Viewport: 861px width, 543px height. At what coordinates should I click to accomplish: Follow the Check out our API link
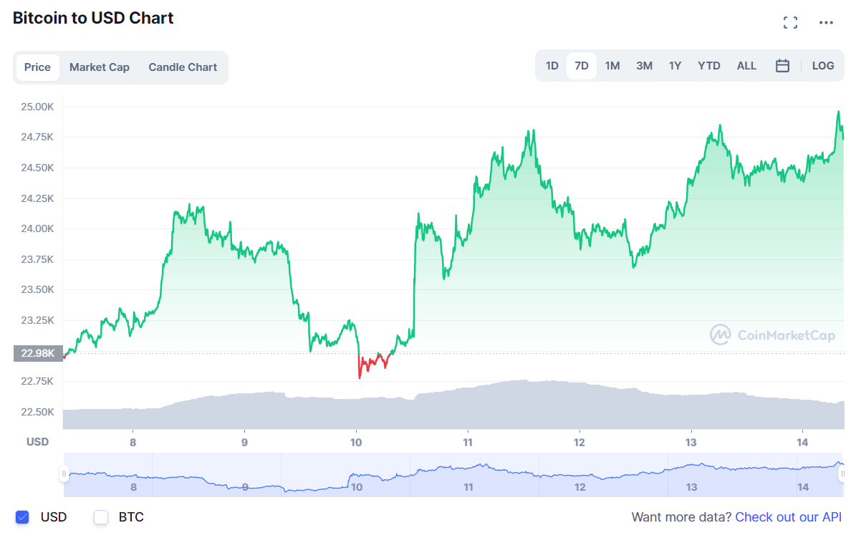pyautogui.click(x=788, y=516)
